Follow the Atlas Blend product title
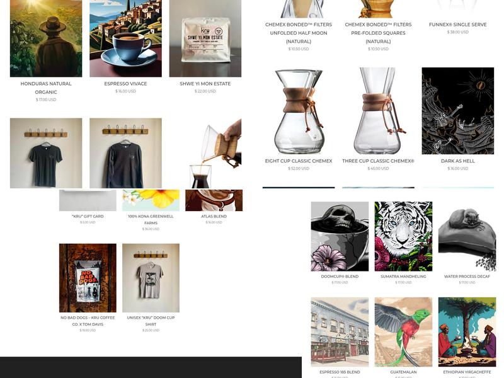The width and height of the screenshot is (504, 378). pos(214,216)
